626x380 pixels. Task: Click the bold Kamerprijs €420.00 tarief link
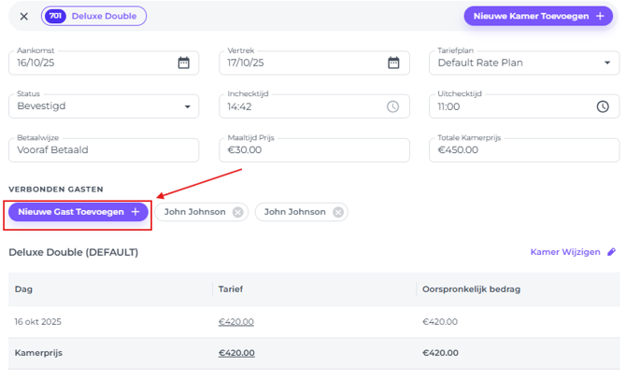click(x=235, y=353)
